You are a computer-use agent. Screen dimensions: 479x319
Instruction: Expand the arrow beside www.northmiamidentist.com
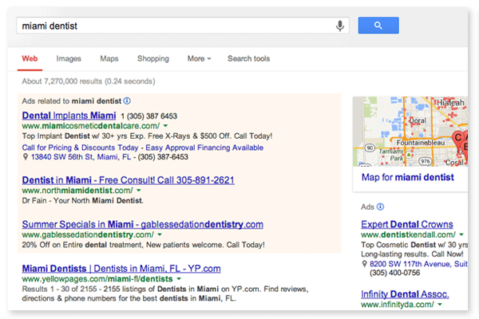(x=139, y=191)
